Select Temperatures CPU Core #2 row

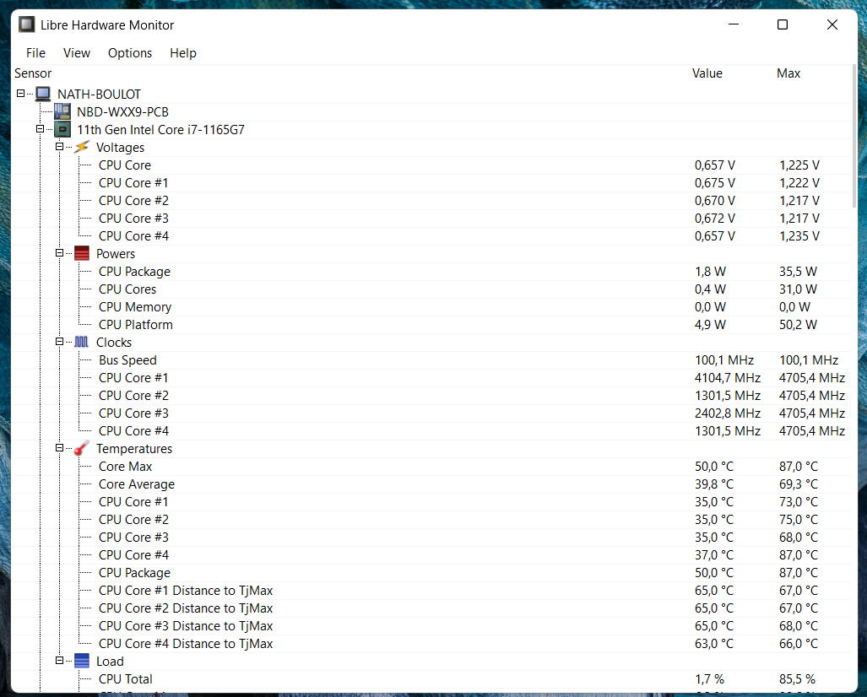[431, 520]
